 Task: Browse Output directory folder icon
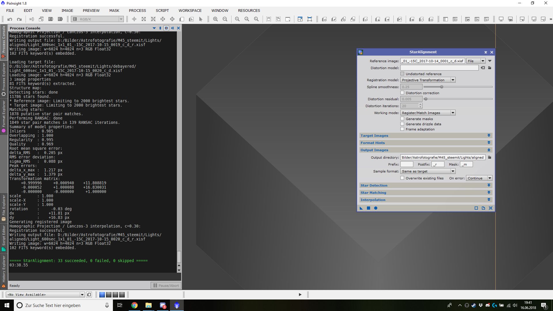490,158
